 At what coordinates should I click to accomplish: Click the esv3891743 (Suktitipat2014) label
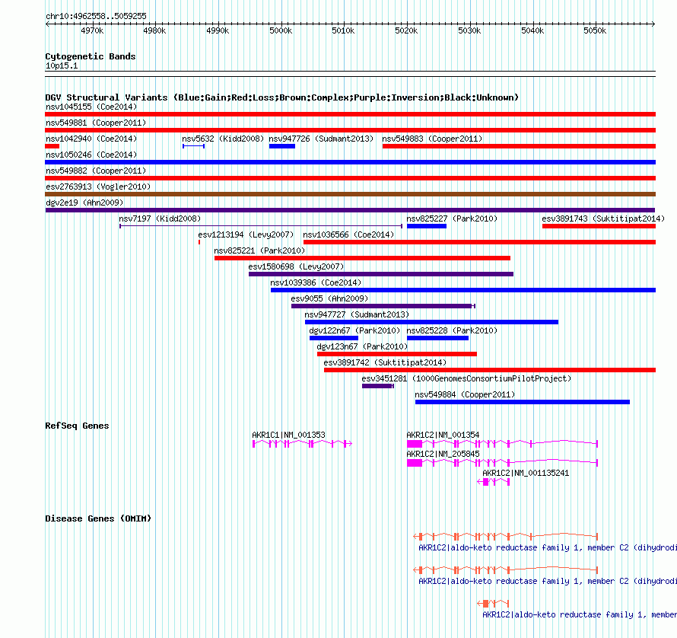click(604, 219)
